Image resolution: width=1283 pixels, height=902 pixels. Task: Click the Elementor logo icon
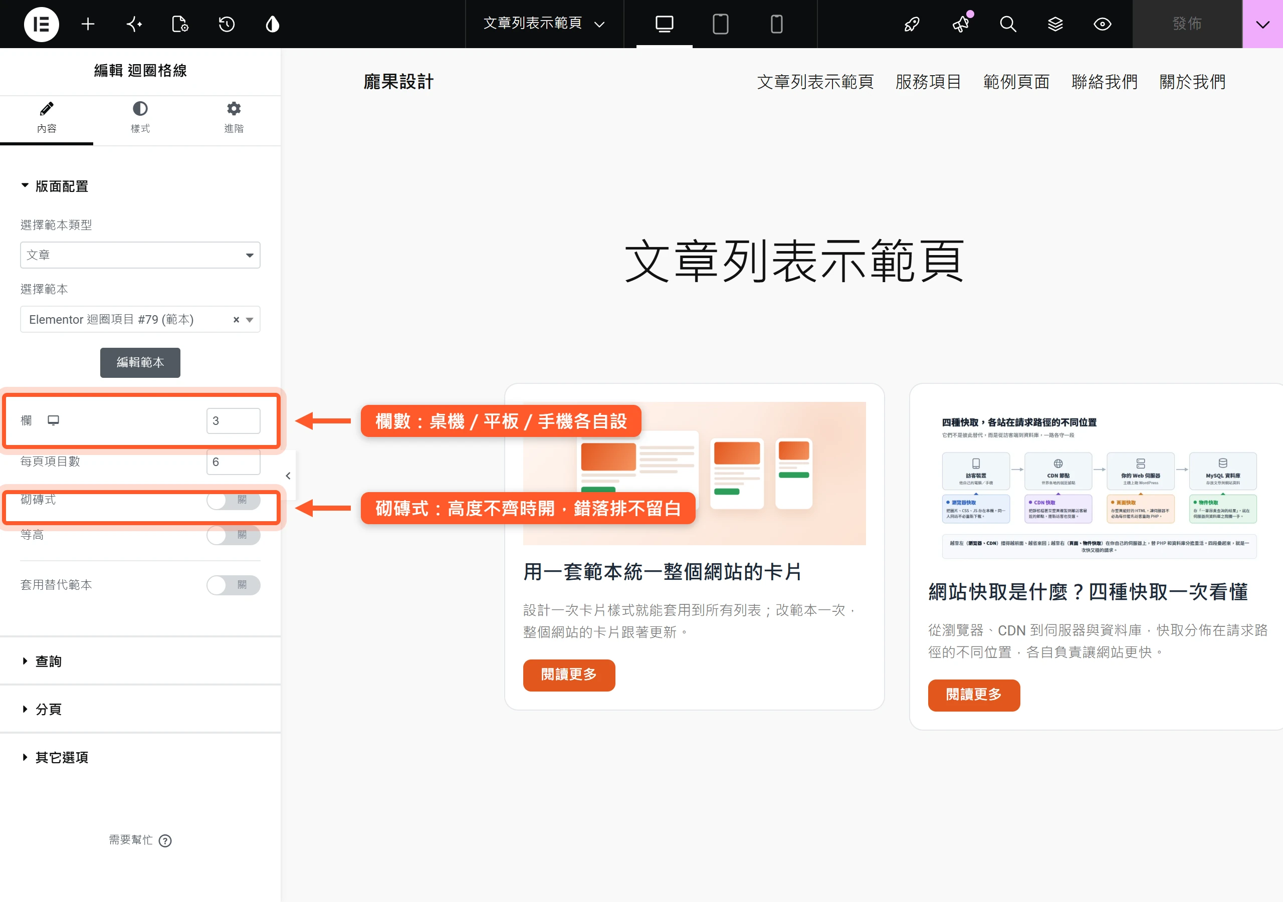pos(42,24)
